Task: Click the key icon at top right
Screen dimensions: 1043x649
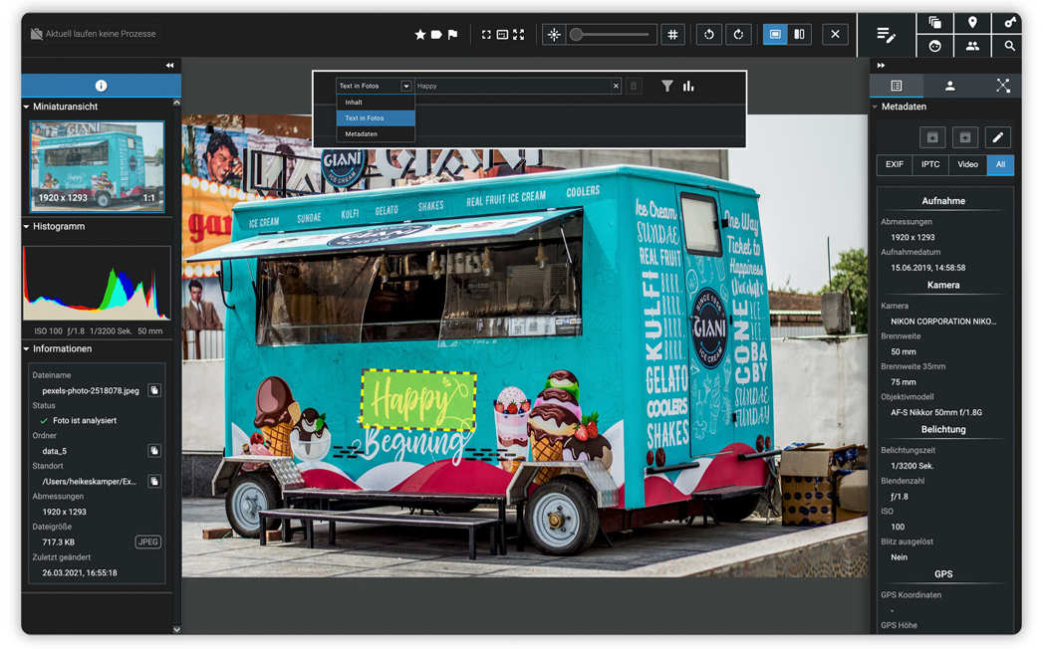Action: pos(1010,23)
